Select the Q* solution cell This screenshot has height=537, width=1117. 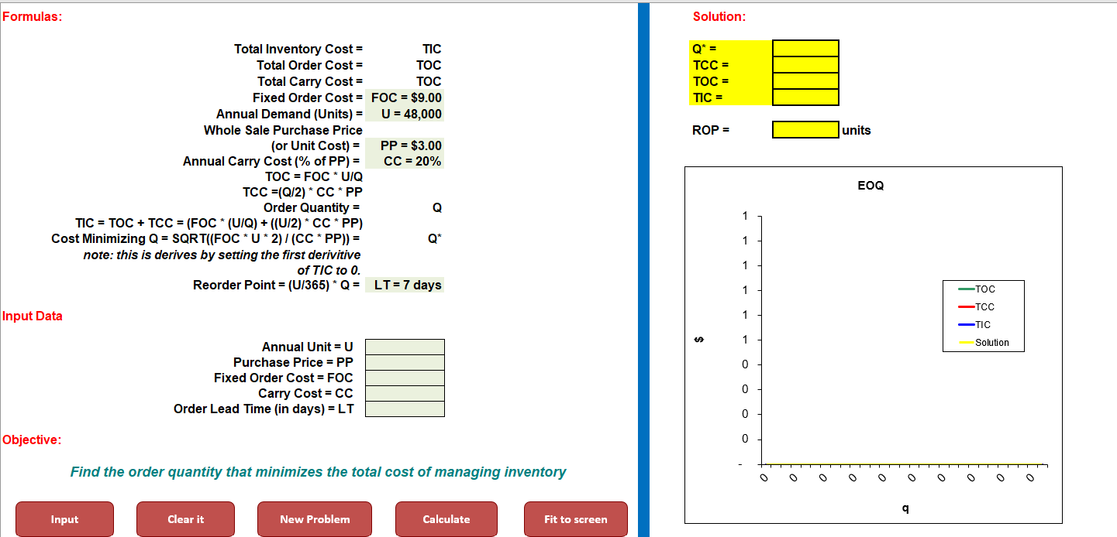tap(805, 47)
